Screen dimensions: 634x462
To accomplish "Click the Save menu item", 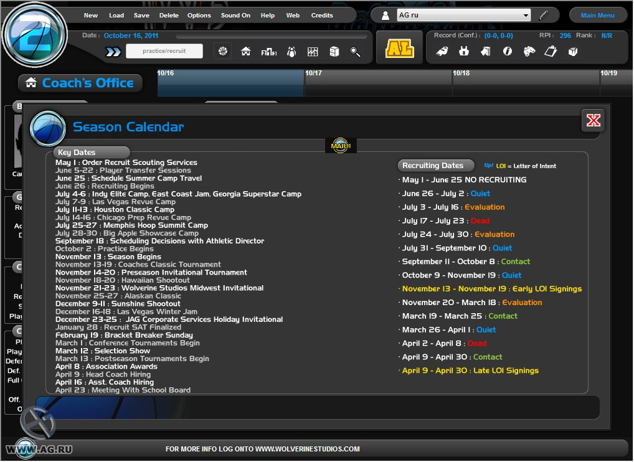I will tap(141, 16).
